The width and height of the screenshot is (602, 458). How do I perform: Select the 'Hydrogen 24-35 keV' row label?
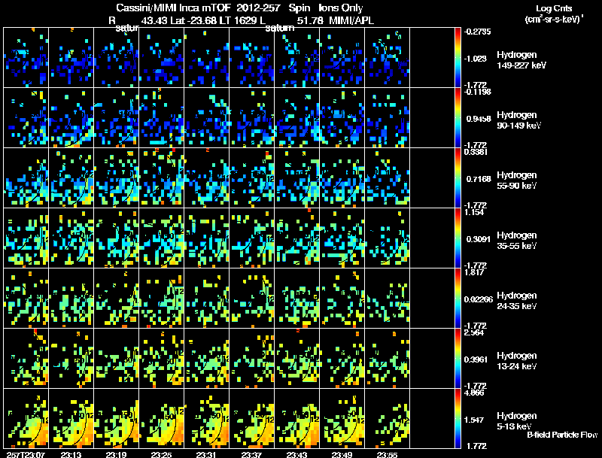517,301
